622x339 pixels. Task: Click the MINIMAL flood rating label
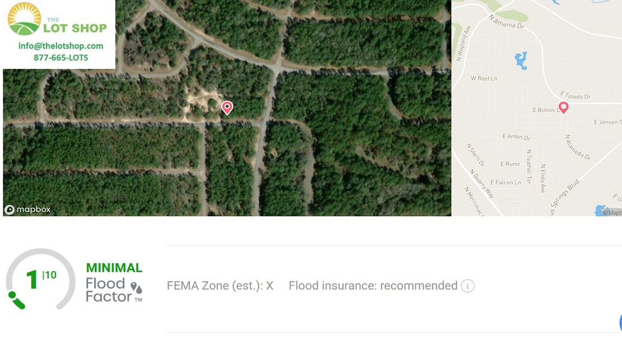pyautogui.click(x=114, y=268)
